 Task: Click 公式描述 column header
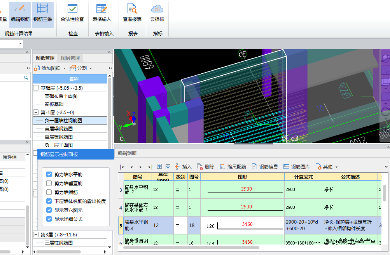350,177
